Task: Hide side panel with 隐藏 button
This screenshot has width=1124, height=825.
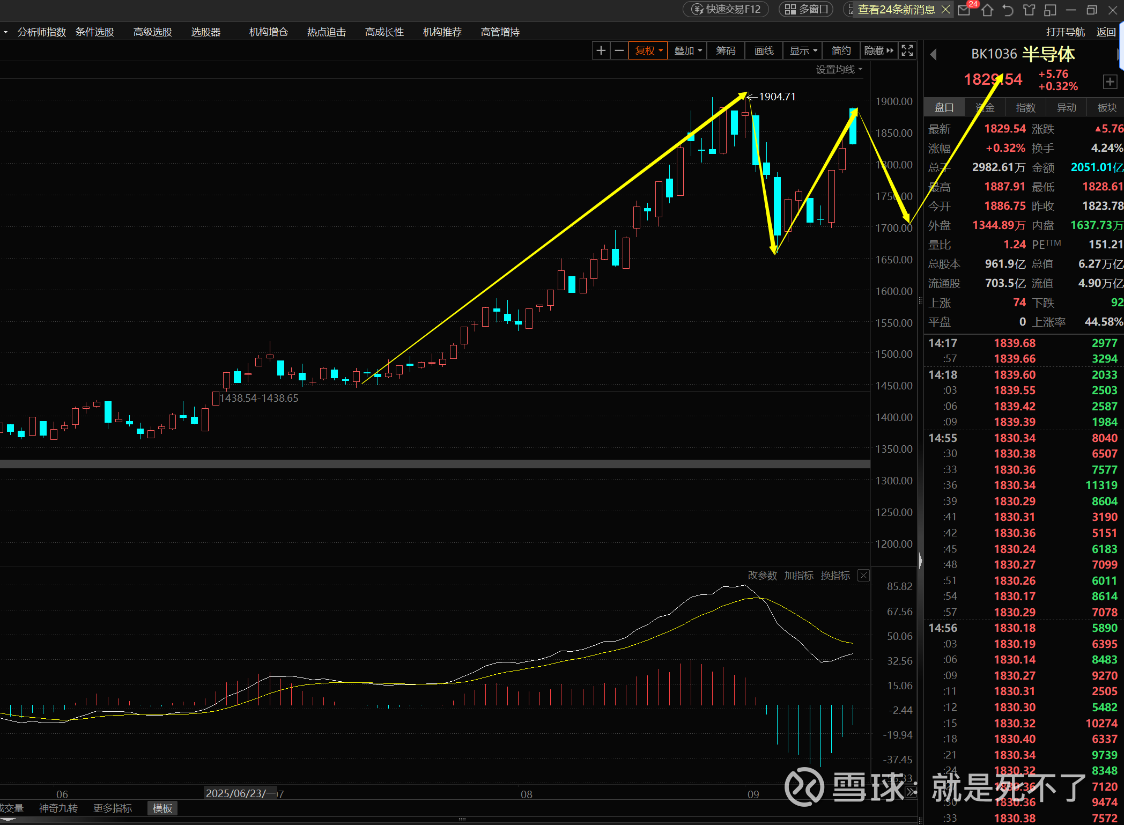Action: click(878, 50)
